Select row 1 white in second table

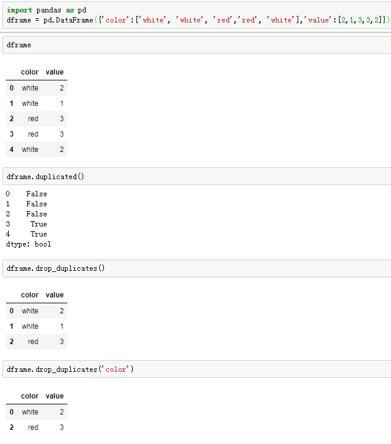click(37, 326)
